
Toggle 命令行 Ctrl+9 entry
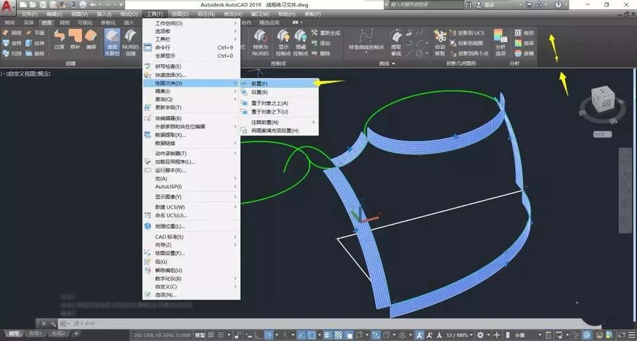point(191,48)
